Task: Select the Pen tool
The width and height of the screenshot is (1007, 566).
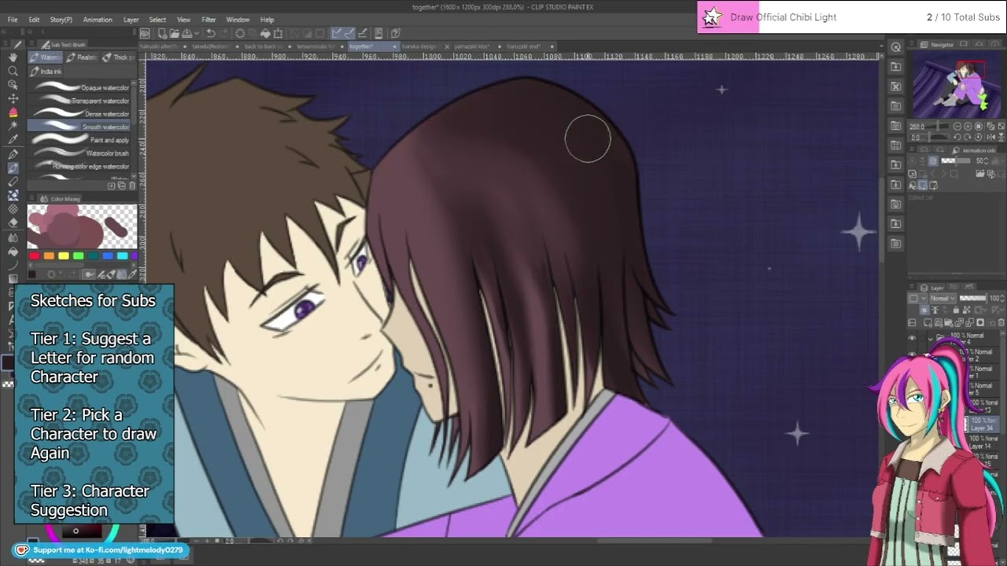Action: (x=13, y=153)
